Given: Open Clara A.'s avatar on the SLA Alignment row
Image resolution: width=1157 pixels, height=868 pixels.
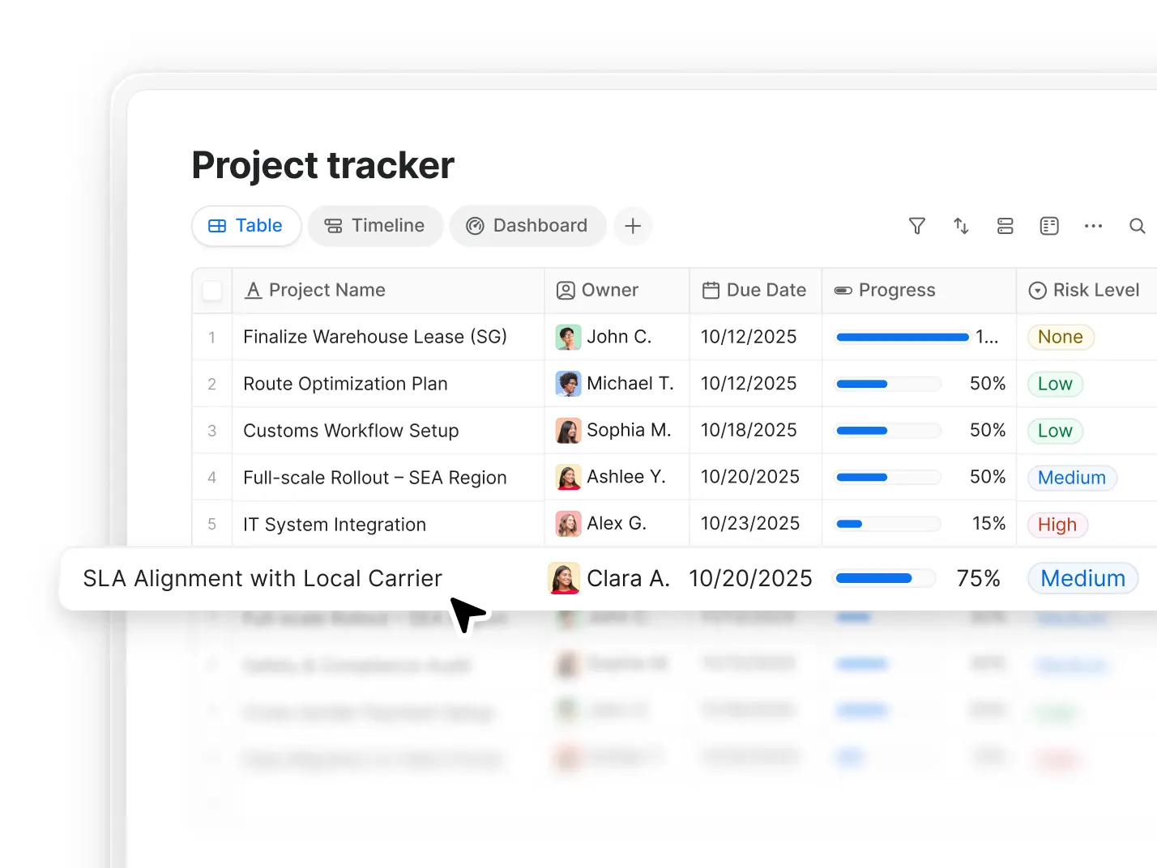Looking at the screenshot, I should 564,578.
